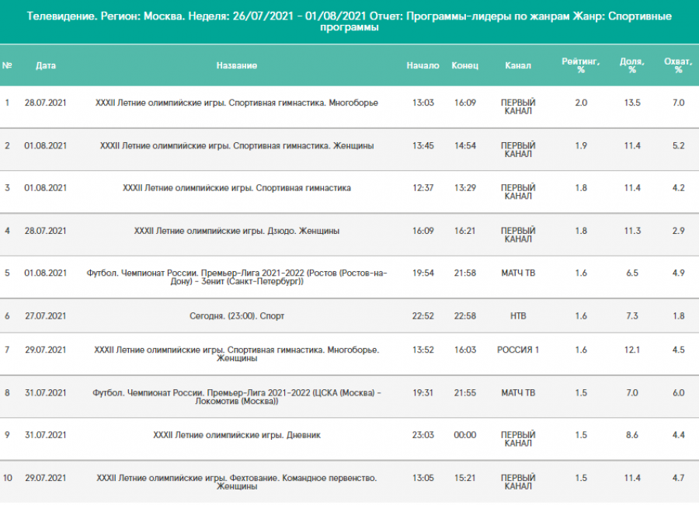Click the 'Канал' column header
The image size is (699, 505).
coord(517,65)
